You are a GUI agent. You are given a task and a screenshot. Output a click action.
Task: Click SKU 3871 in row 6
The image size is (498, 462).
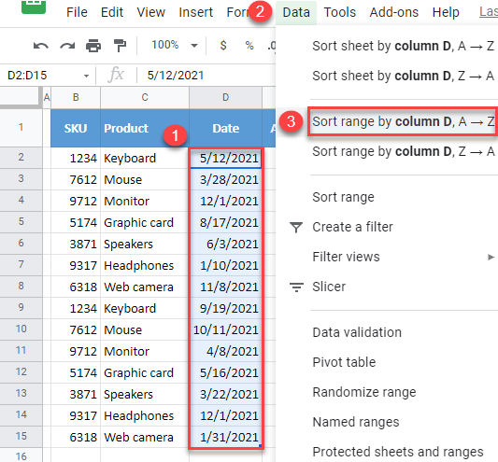pyautogui.click(x=76, y=244)
